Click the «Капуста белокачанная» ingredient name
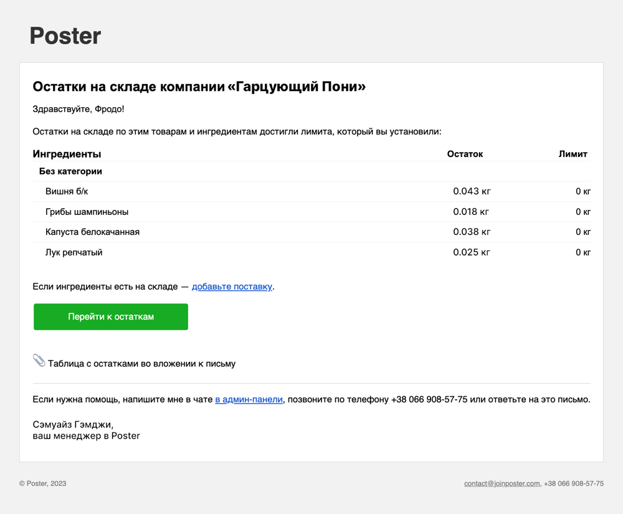This screenshot has width=623, height=514. pyautogui.click(x=92, y=232)
